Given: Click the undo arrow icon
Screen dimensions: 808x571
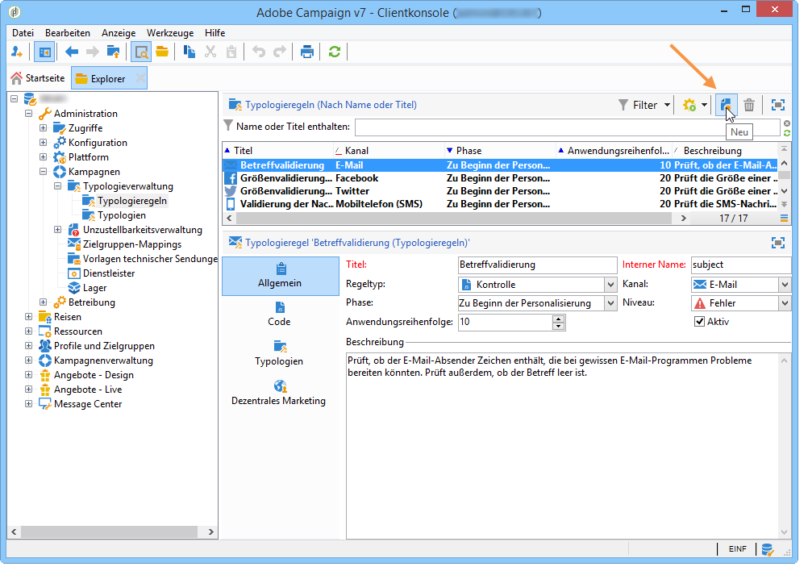Looking at the screenshot, I should pyautogui.click(x=259, y=52).
